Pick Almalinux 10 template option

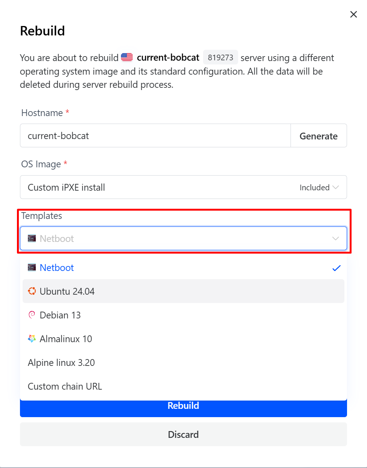[x=66, y=339]
